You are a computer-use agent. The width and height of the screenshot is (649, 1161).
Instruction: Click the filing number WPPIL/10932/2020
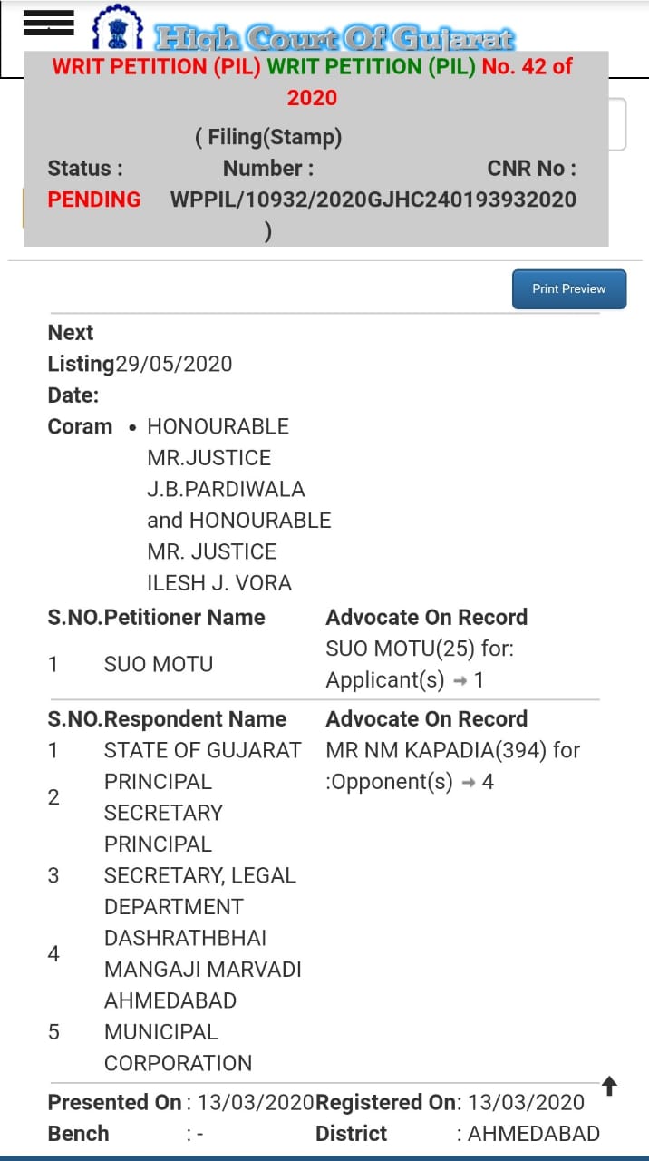click(269, 200)
